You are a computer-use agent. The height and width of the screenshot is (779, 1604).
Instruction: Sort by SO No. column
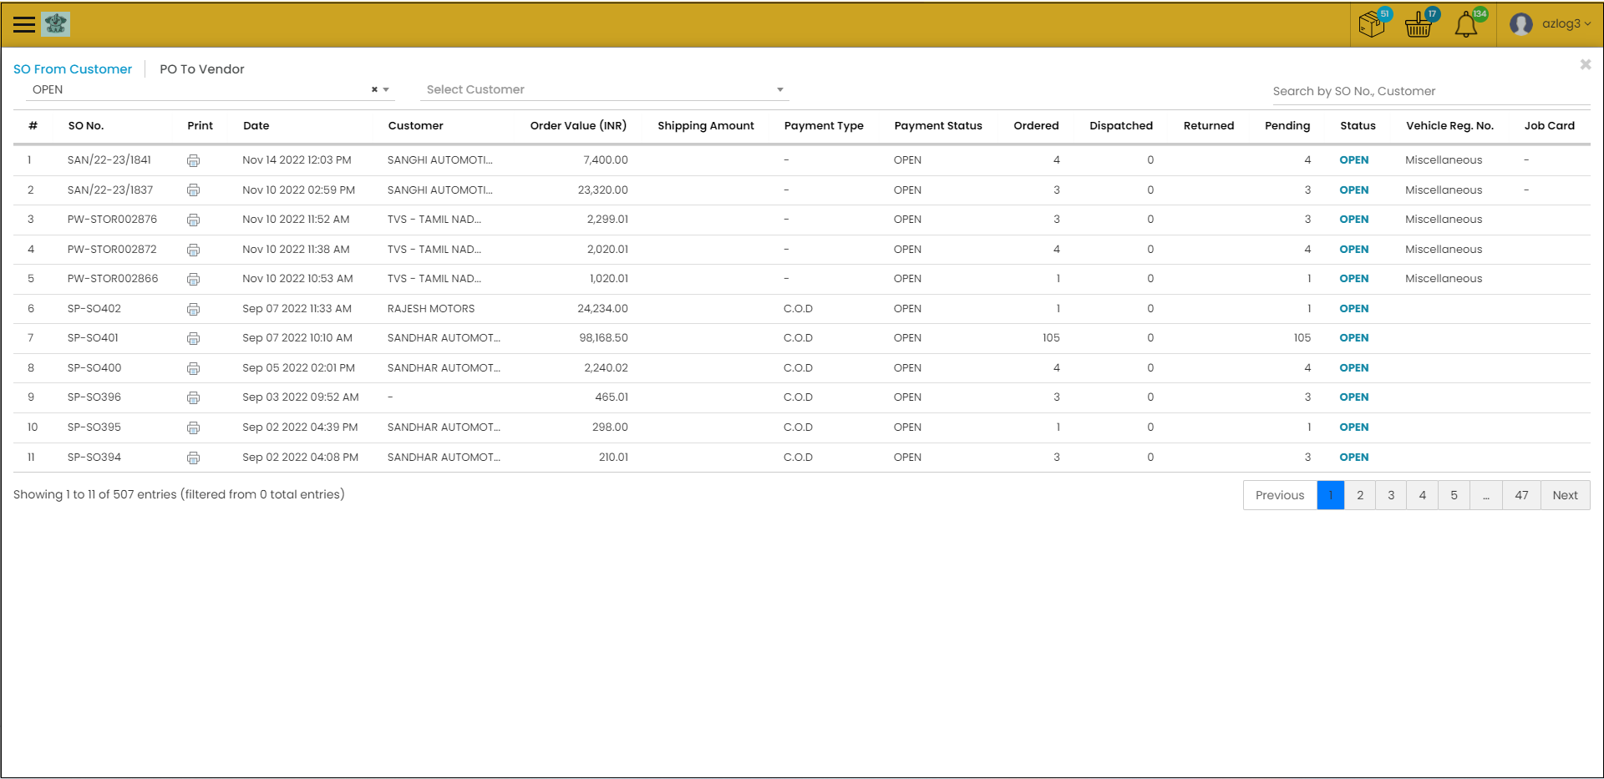point(86,126)
